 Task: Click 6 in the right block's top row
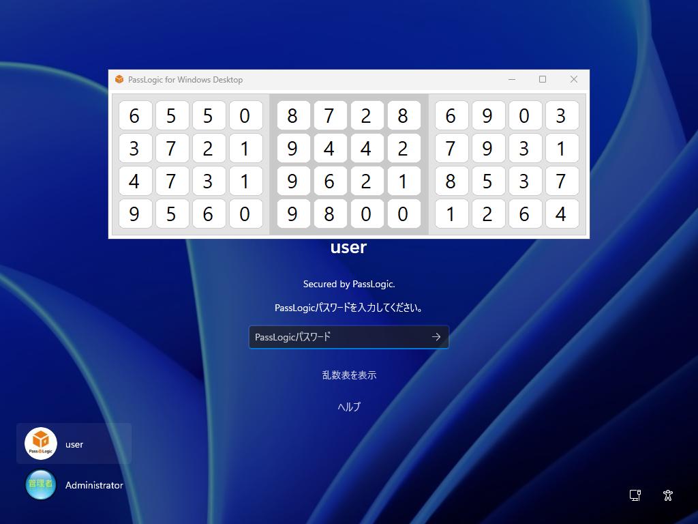pos(451,116)
